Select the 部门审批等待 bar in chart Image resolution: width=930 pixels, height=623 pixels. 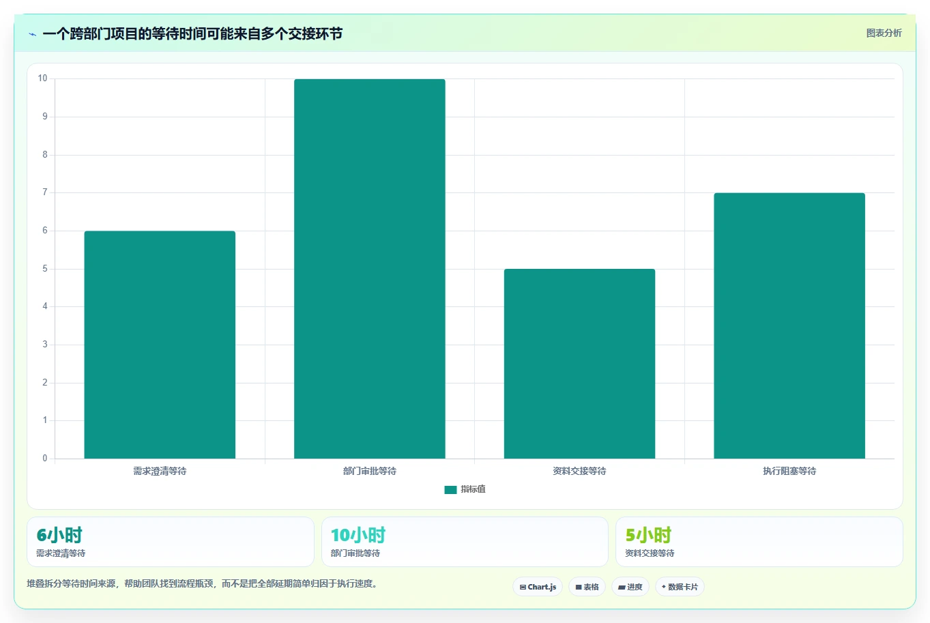point(370,269)
